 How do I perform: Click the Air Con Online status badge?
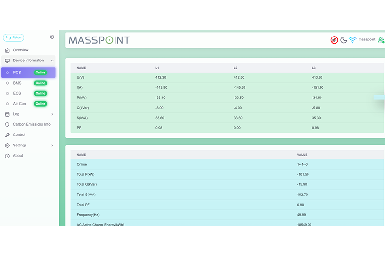(x=40, y=104)
